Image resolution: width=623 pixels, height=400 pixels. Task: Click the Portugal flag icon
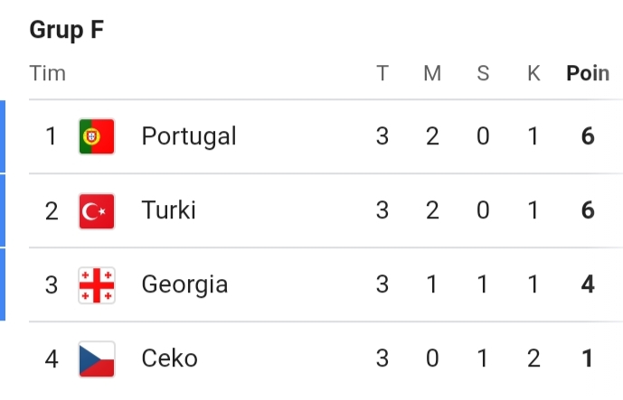point(96,136)
